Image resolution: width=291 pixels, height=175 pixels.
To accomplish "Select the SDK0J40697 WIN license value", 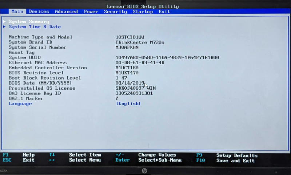I will [136, 88].
